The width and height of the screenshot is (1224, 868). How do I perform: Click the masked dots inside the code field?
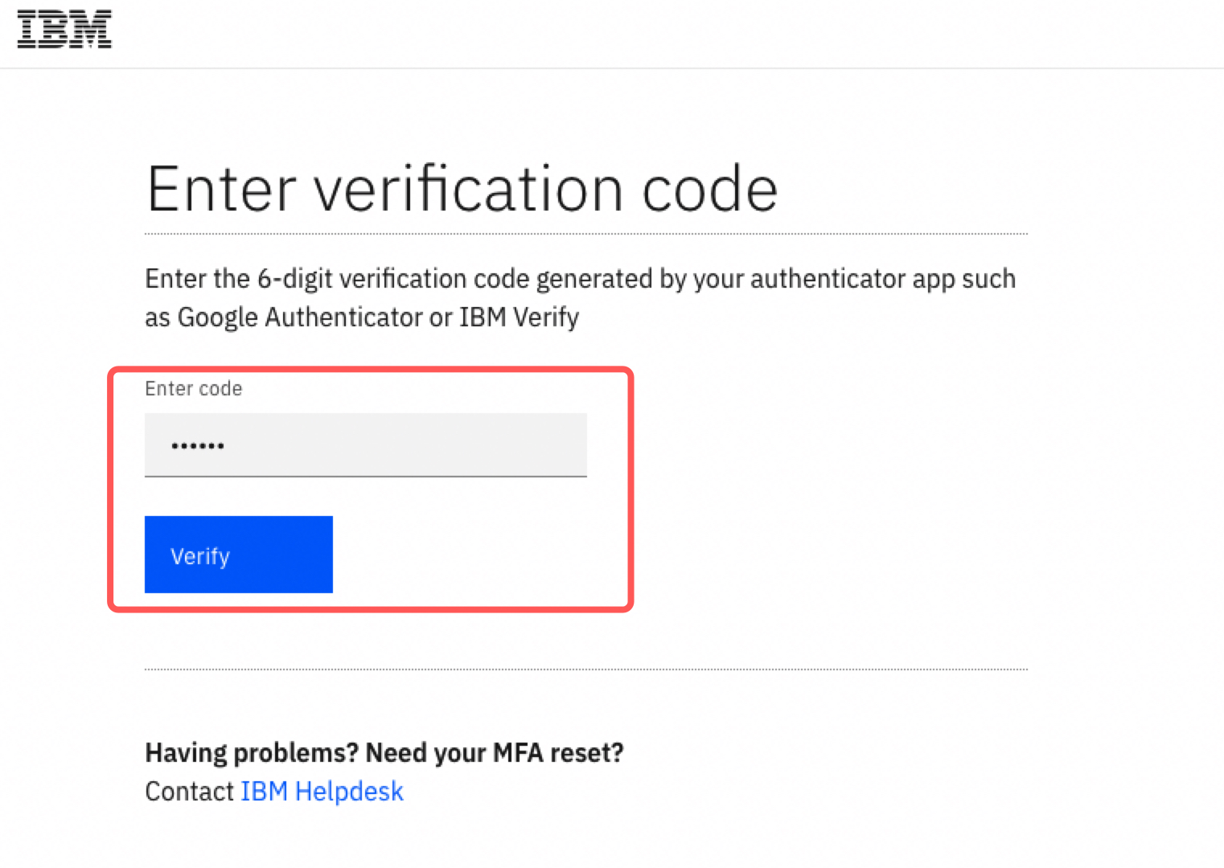pyautogui.click(x=198, y=446)
